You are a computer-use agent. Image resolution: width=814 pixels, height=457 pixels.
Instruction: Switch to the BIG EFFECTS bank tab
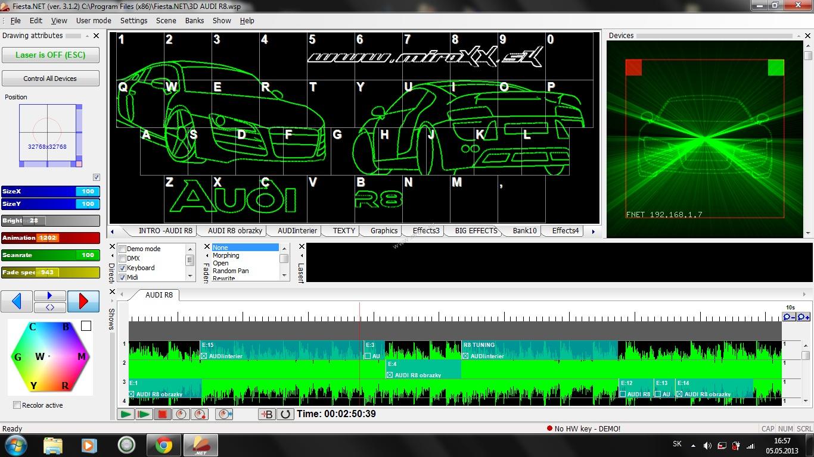click(476, 231)
